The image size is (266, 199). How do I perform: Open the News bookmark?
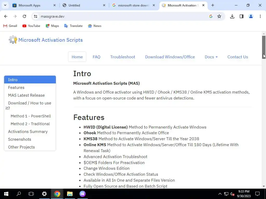95,26
